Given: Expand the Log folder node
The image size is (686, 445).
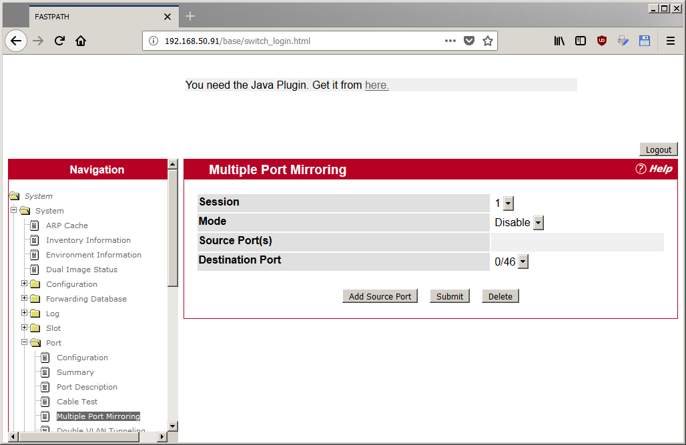Looking at the screenshot, I should click(x=25, y=313).
